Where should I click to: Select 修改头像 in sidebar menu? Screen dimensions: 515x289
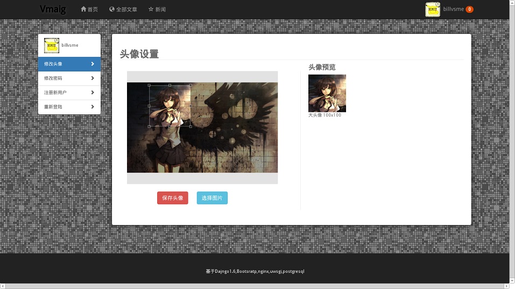tap(69, 64)
